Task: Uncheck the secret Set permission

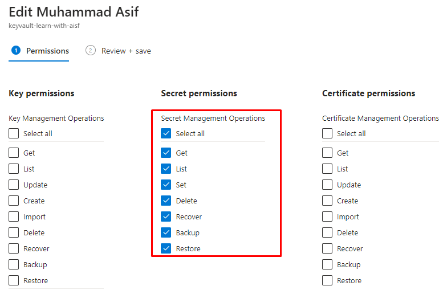Action: pos(166,185)
